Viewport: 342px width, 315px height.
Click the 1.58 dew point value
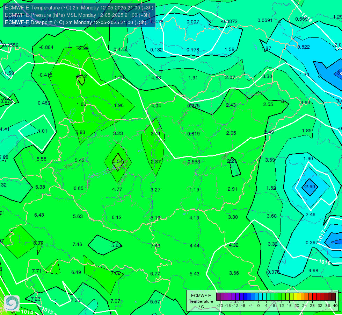pyautogui.click(x=230, y=49)
